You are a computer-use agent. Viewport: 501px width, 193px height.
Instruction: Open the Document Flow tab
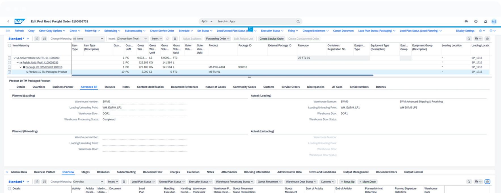[x=152, y=172]
